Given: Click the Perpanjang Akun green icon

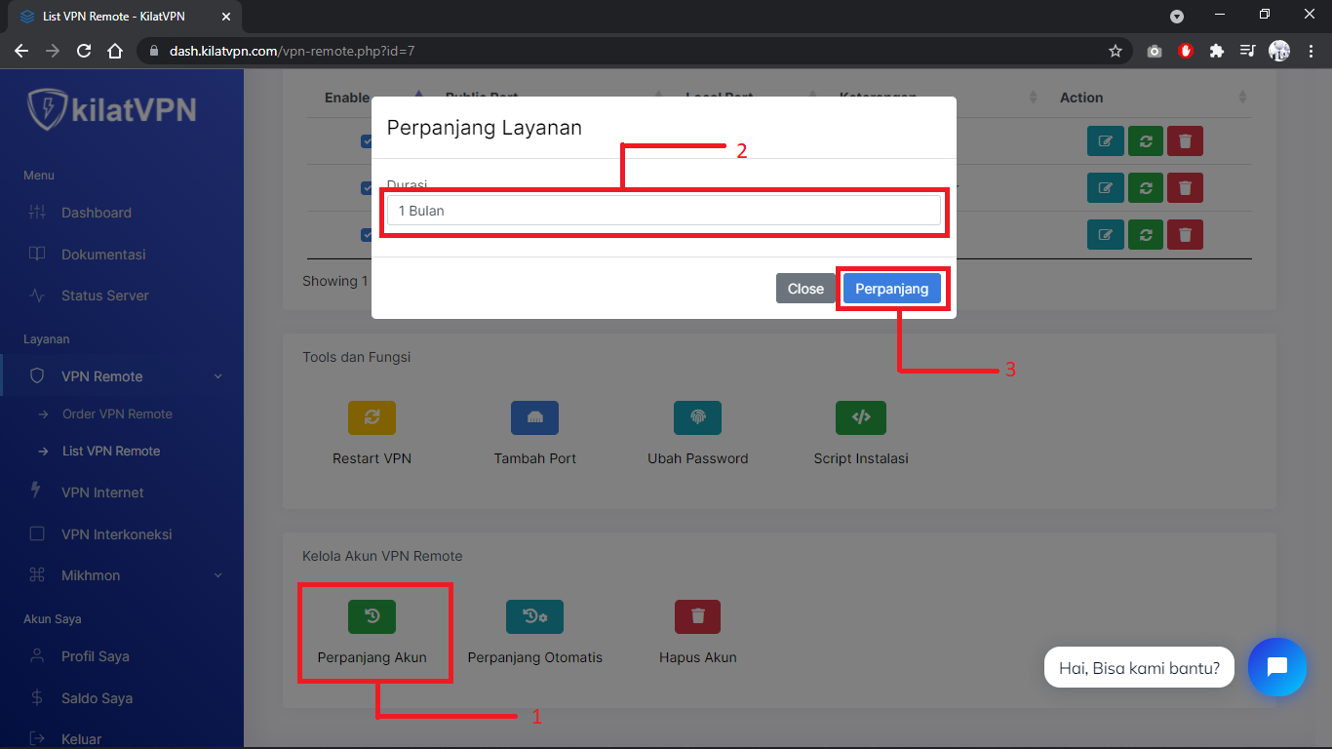Looking at the screenshot, I should [x=372, y=616].
